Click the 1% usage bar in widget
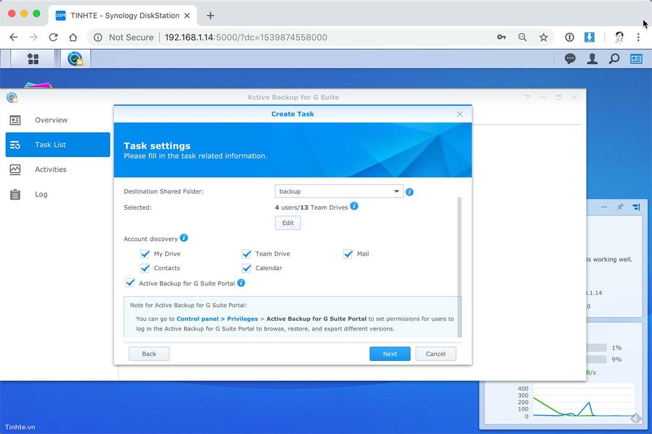The height and width of the screenshot is (434, 652). pos(597,348)
